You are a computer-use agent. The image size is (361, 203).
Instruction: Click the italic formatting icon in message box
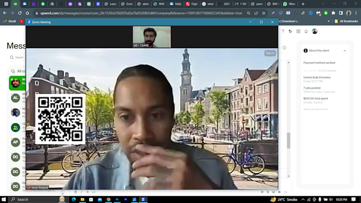click(82, 192)
